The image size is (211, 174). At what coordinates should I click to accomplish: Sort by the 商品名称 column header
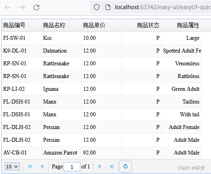click(62, 25)
